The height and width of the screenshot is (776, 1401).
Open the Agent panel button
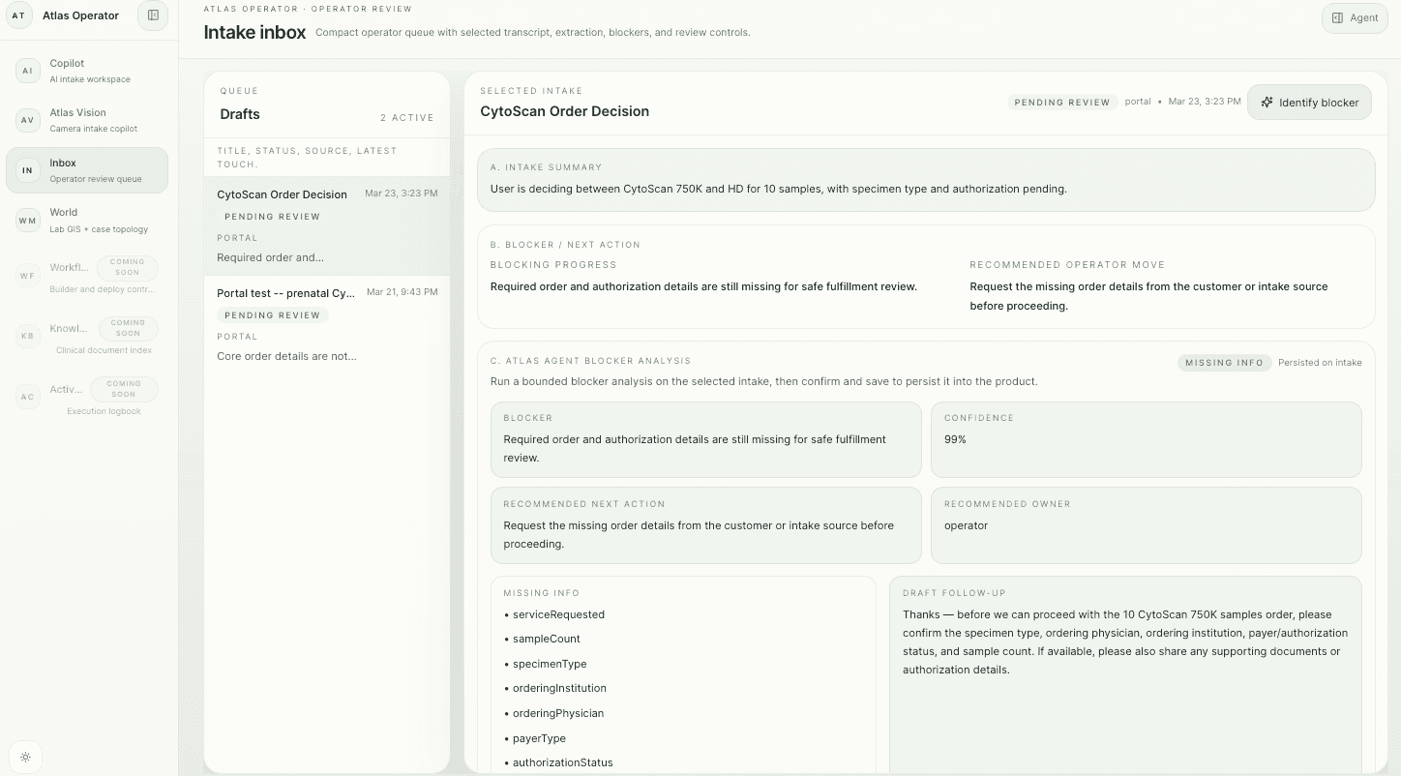[1355, 17]
